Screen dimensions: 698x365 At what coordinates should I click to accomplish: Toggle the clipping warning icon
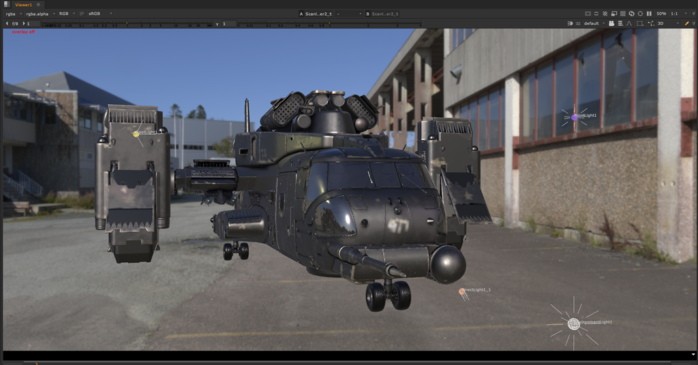pos(588,14)
